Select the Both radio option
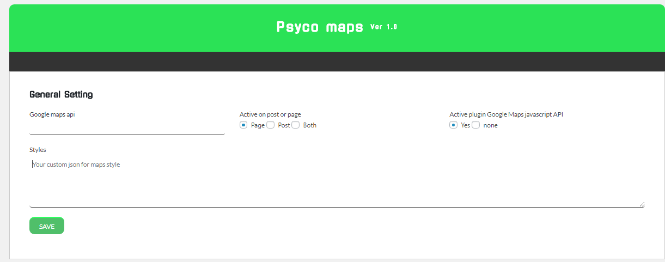The width and height of the screenshot is (665, 262). pos(295,125)
